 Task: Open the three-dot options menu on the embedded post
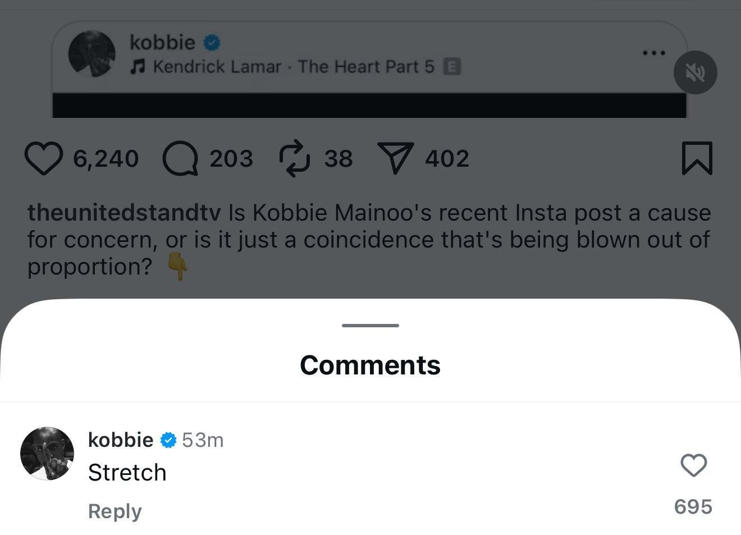click(x=654, y=53)
